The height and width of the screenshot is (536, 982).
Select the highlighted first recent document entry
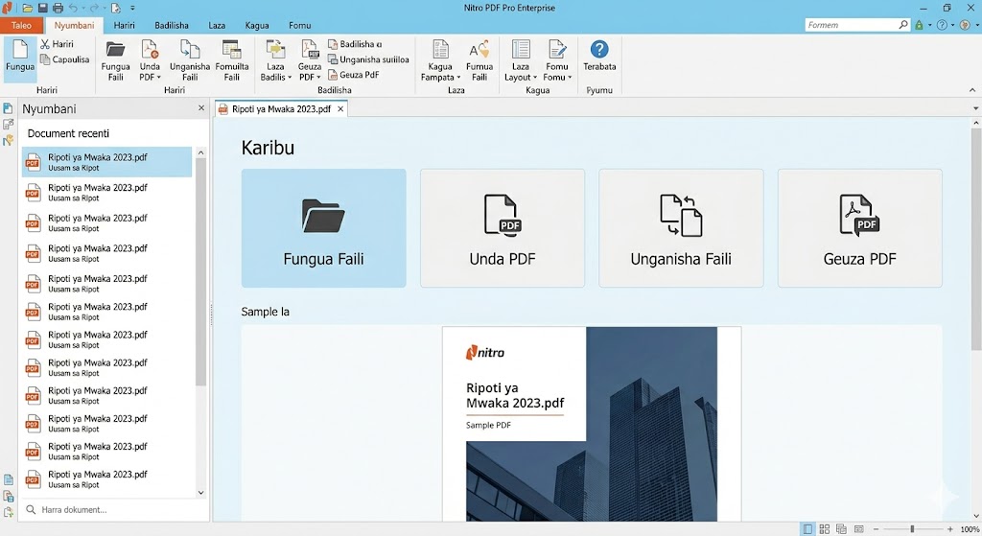(x=107, y=162)
